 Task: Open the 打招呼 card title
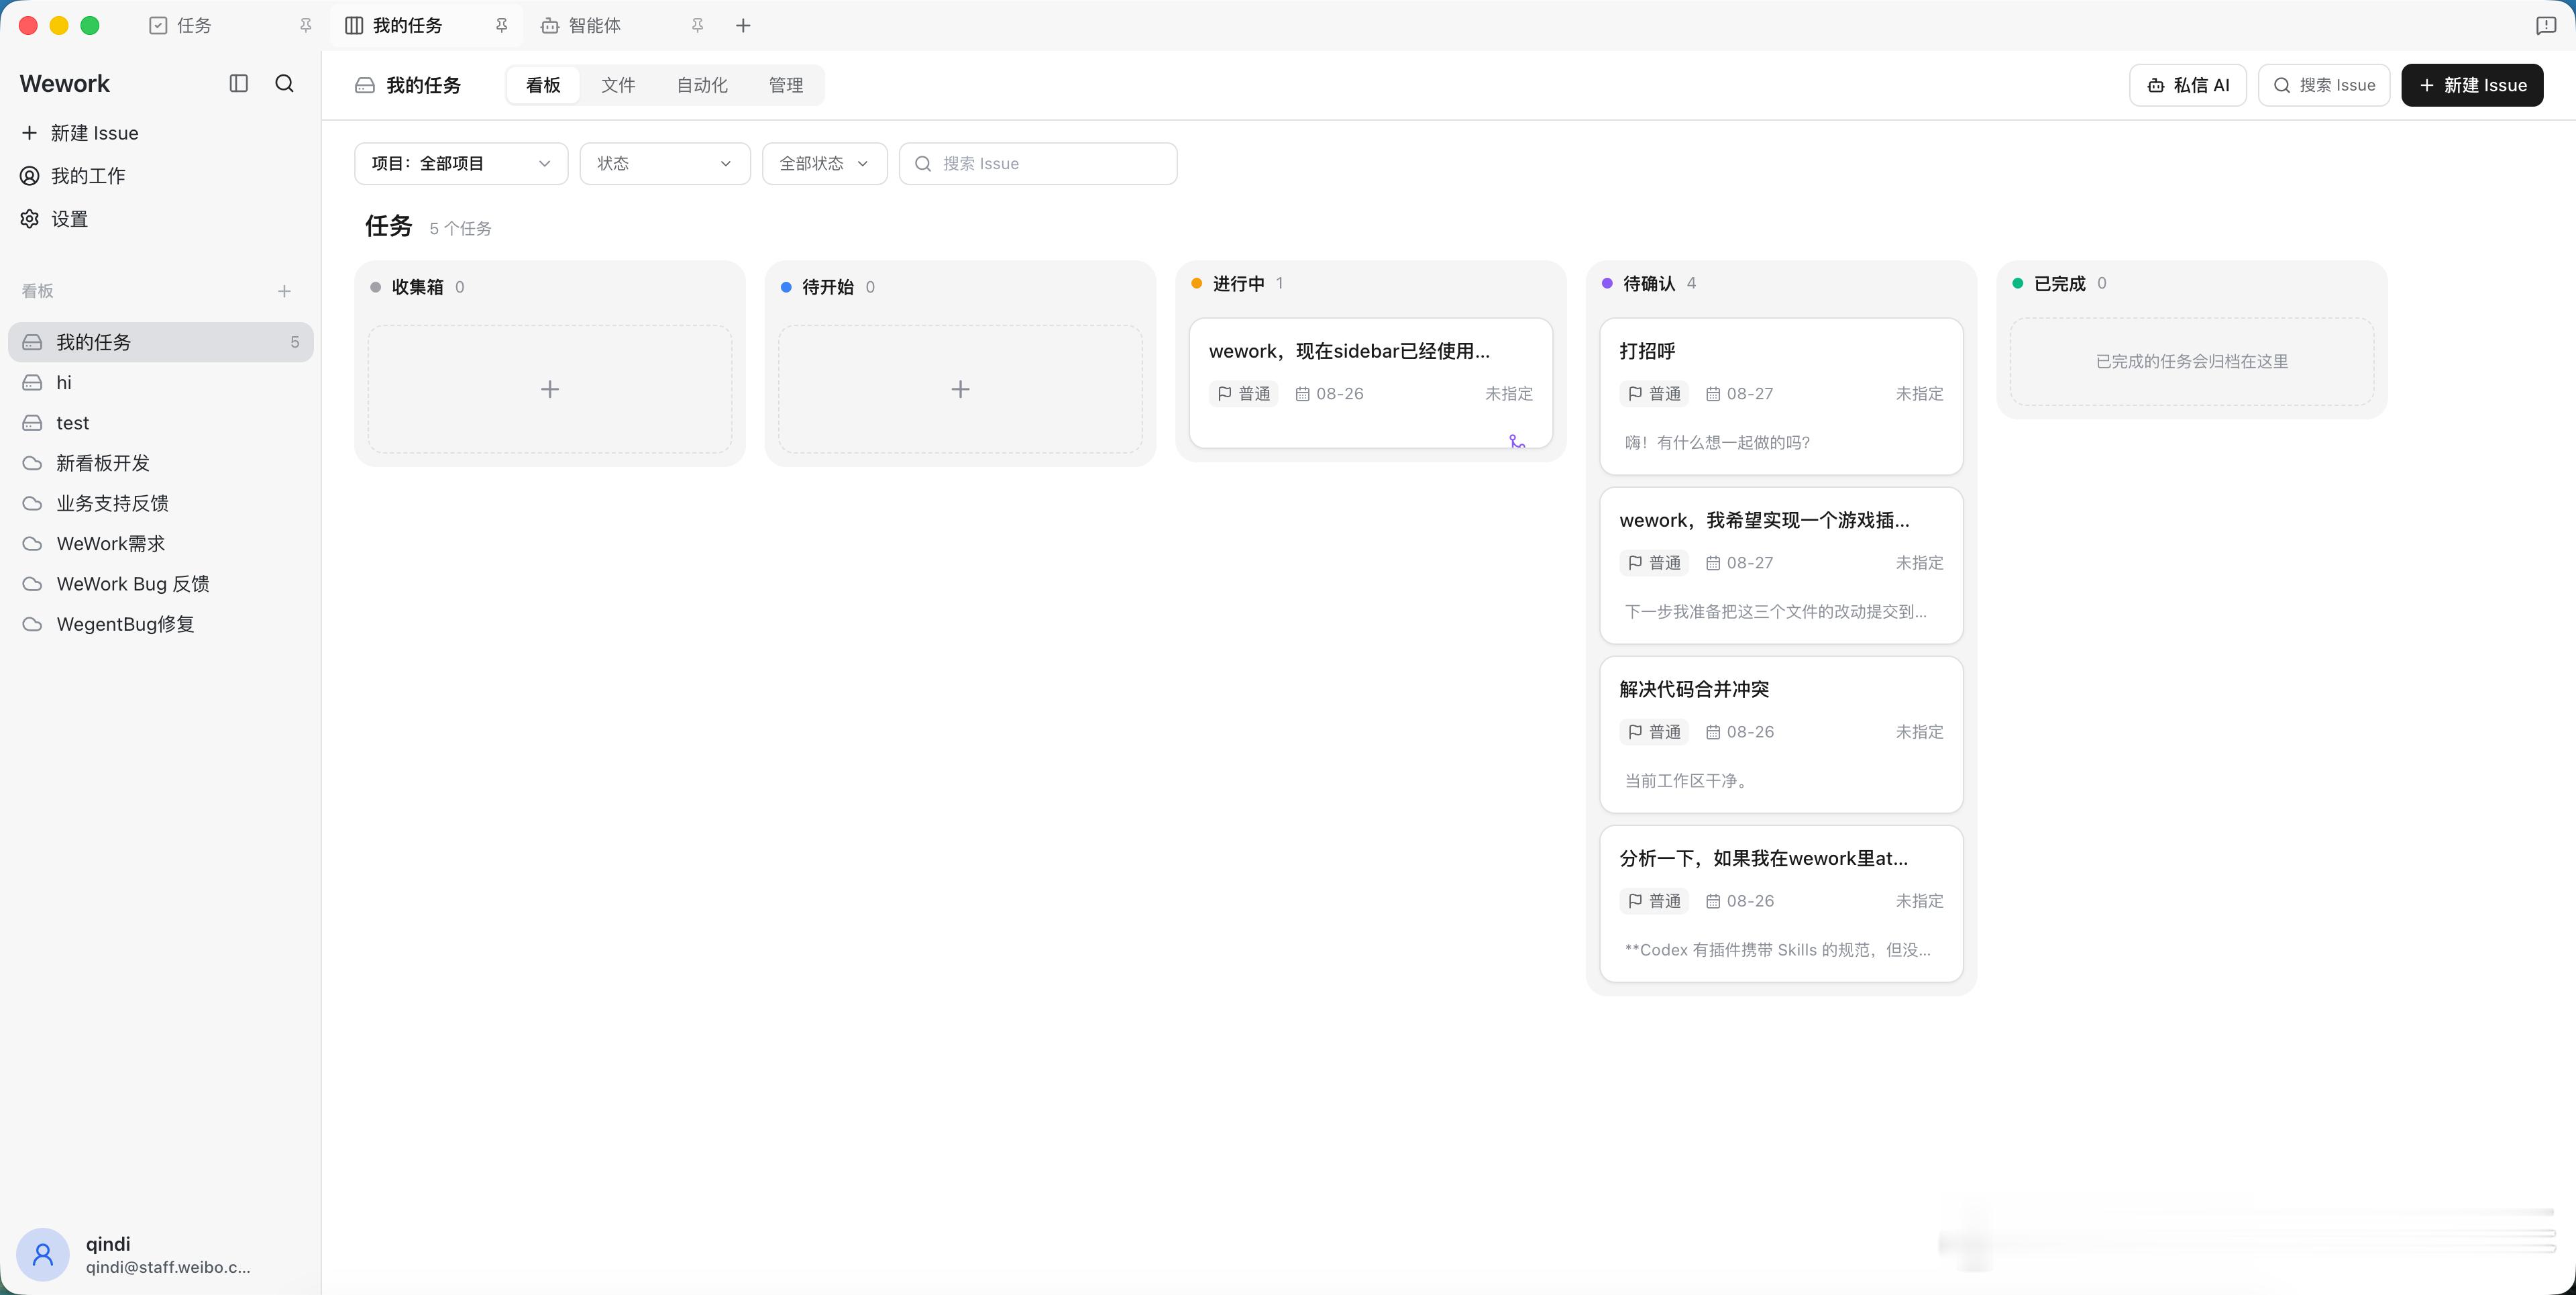click(1647, 351)
